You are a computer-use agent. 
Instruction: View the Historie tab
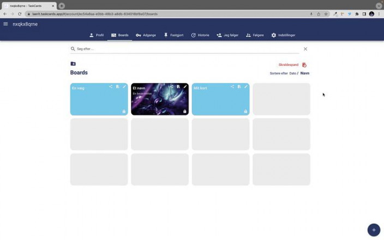point(200,35)
